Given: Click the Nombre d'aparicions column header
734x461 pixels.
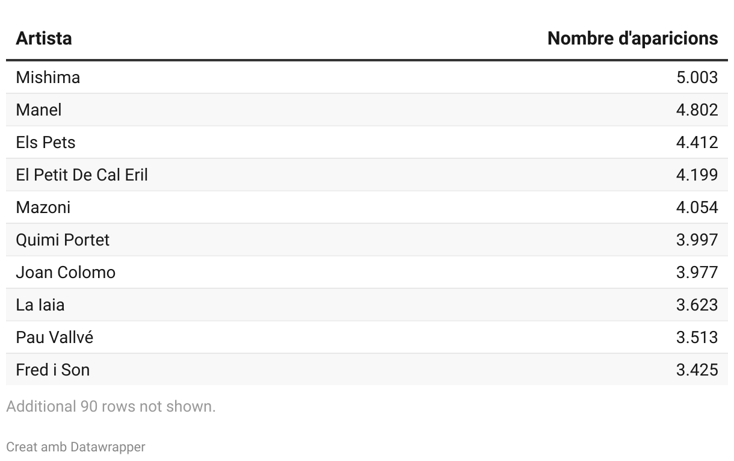Looking at the screenshot, I should coord(632,39).
